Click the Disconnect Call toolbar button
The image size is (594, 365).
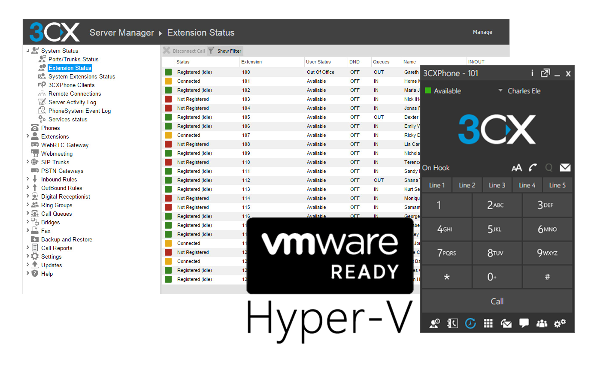point(184,51)
